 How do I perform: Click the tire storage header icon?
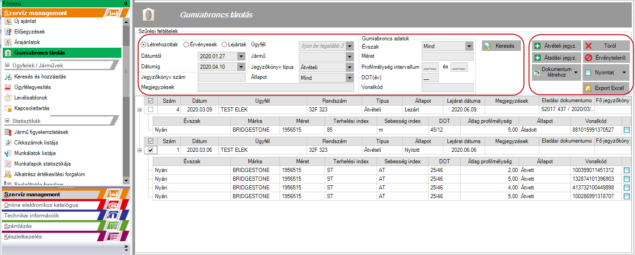point(149,15)
